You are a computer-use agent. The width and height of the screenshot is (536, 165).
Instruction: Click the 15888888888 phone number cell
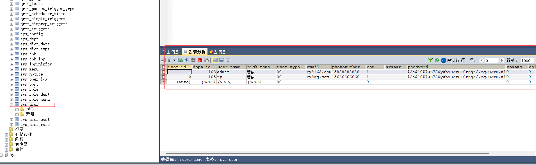(348, 72)
